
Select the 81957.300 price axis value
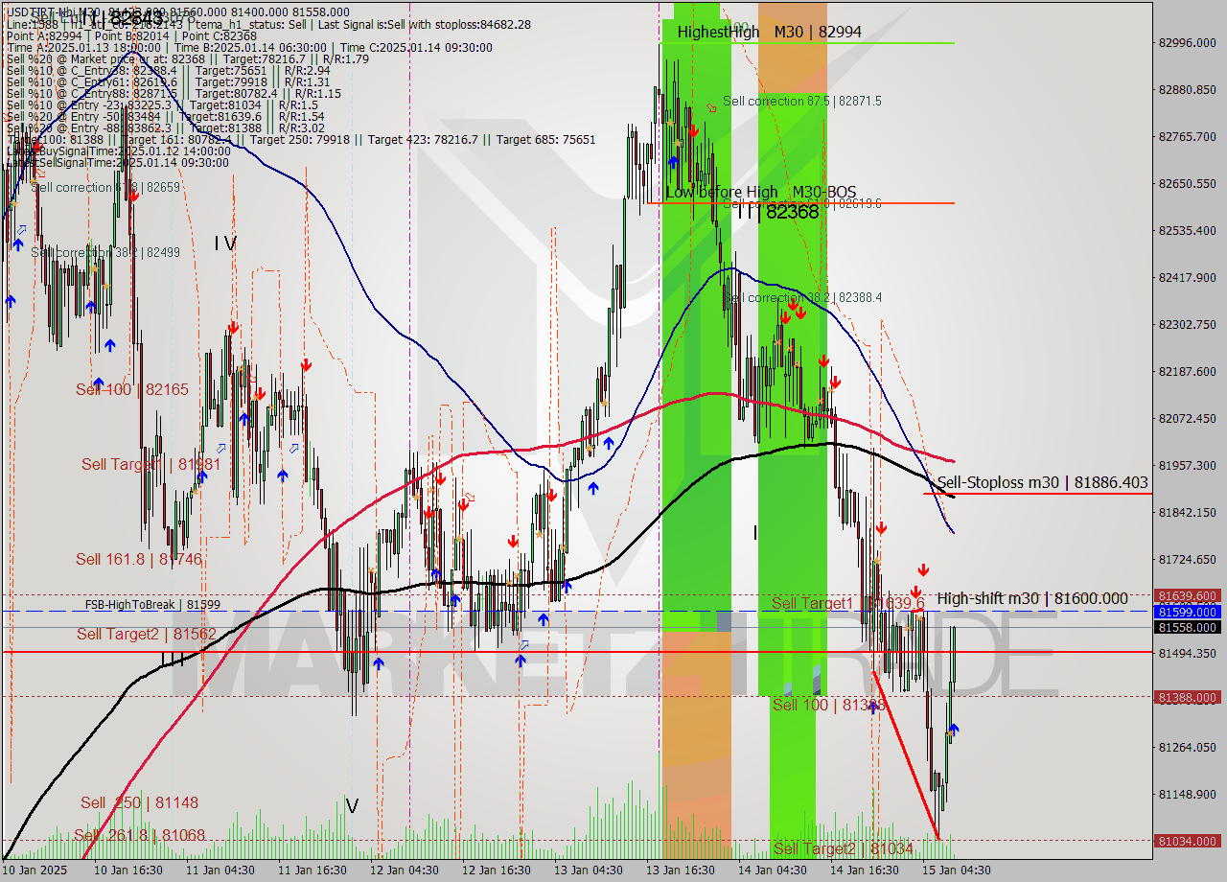tap(1187, 465)
